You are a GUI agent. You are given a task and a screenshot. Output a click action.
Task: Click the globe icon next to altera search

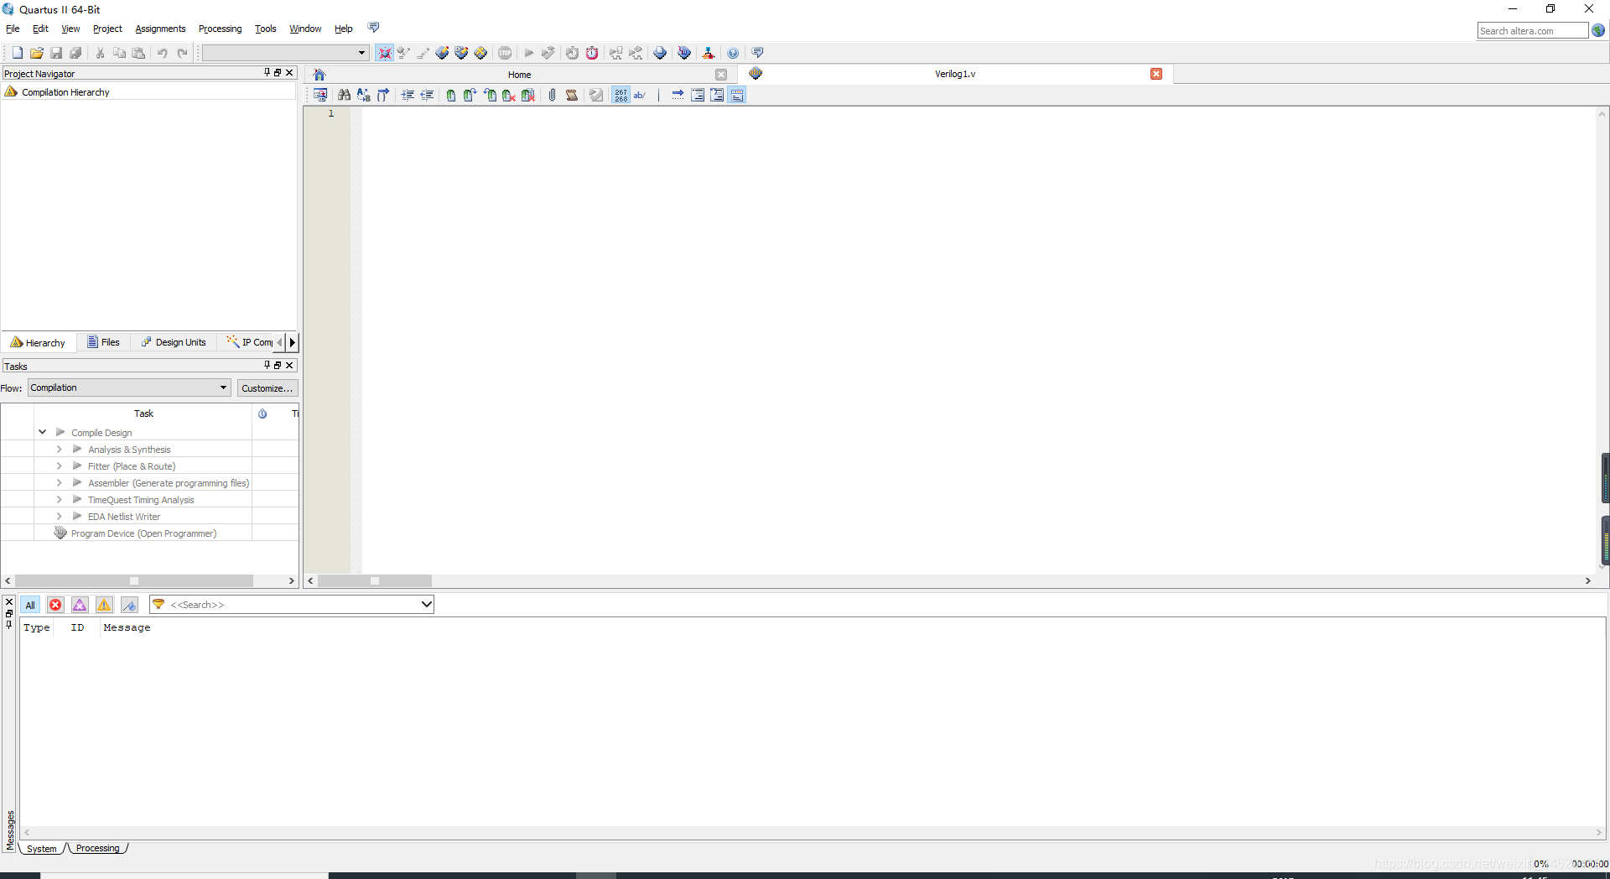[1598, 30]
